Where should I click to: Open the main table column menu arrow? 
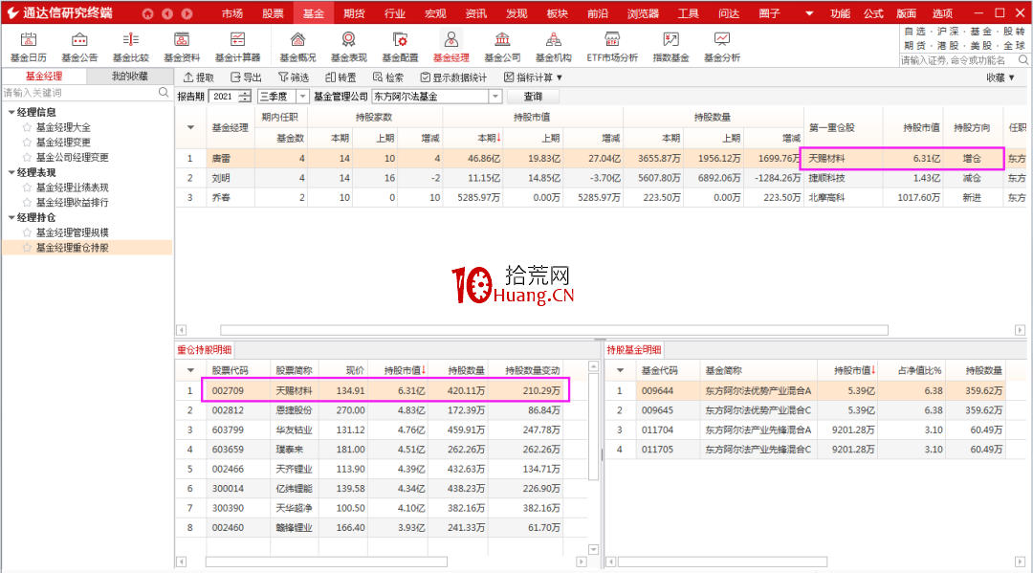191,127
